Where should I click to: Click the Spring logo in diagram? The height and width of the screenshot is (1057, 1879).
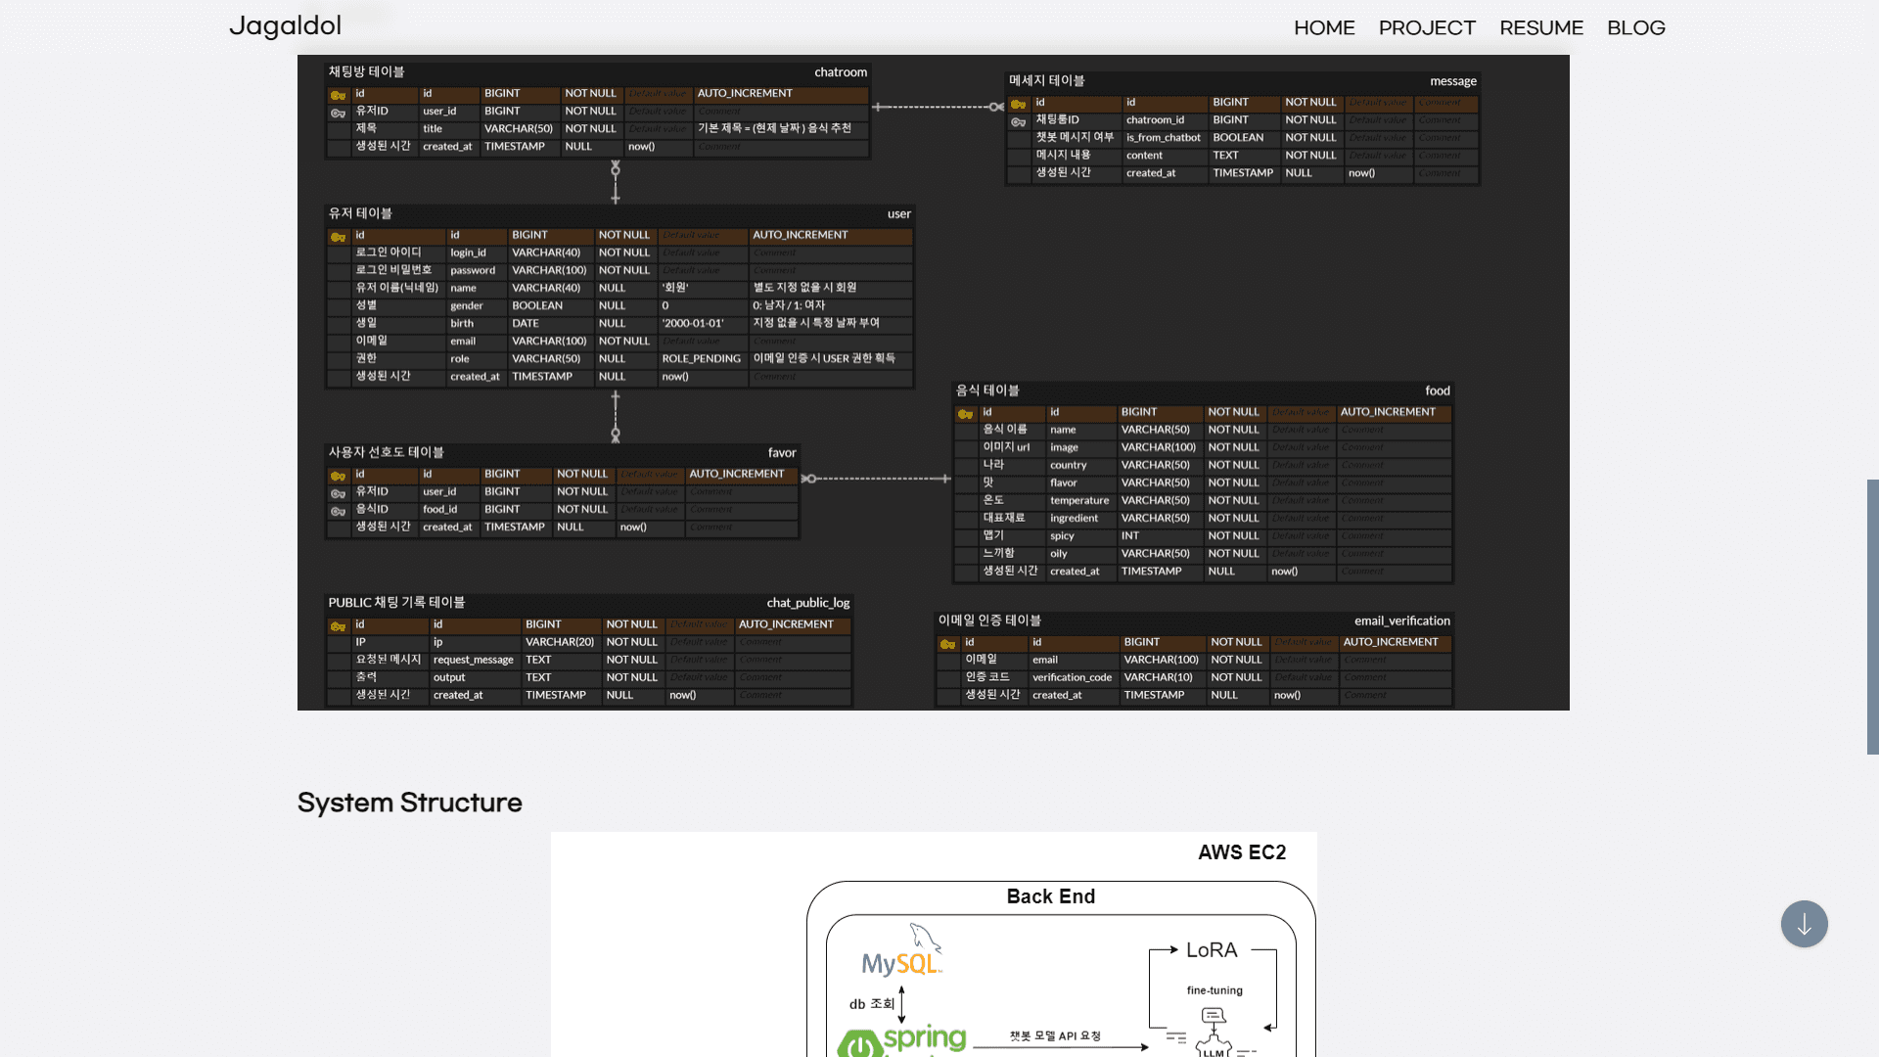tap(902, 1040)
